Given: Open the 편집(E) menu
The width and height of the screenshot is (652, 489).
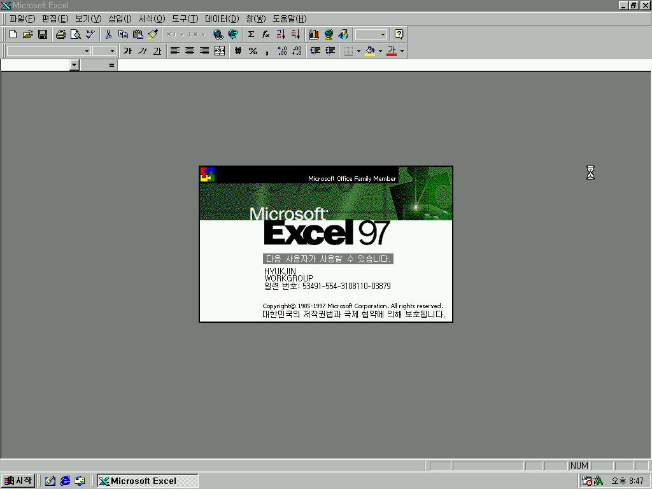Looking at the screenshot, I should coord(55,18).
